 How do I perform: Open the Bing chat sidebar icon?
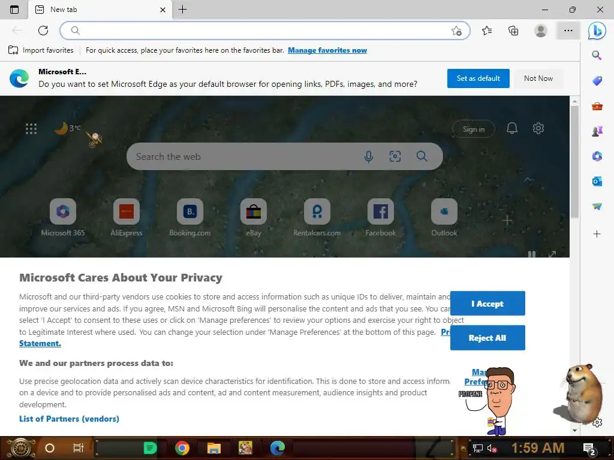click(x=597, y=31)
